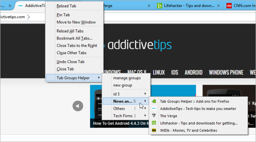Click the AddictiveTips tab favicon
This screenshot has width=256, height=142.
tap(21, 6)
